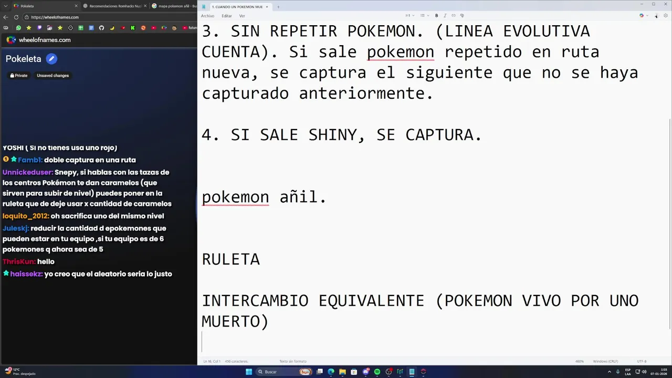
Task: Toggle bold formatting in Notepad
Action: pos(436,16)
